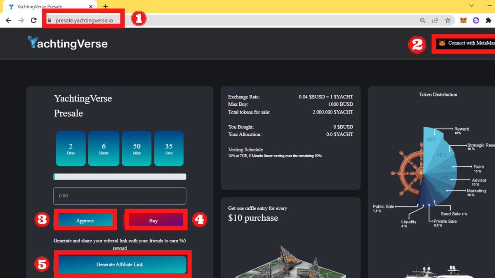The width and height of the screenshot is (495, 278).
Task: Click the "Private Sale" chart label
Action: (x=445, y=221)
